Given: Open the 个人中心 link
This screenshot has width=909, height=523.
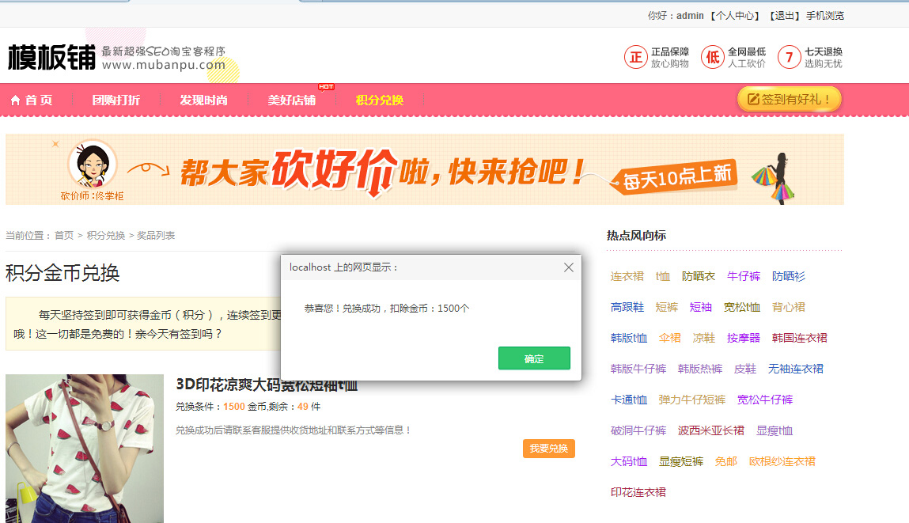Looking at the screenshot, I should (x=736, y=16).
